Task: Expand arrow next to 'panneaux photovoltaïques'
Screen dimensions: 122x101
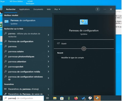Action: point(48,56)
